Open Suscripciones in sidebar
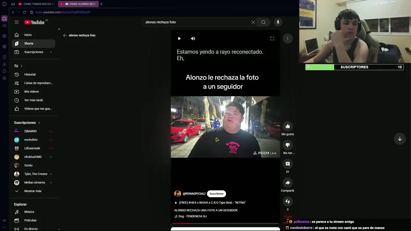The height and width of the screenshot is (231, 411). [33, 52]
